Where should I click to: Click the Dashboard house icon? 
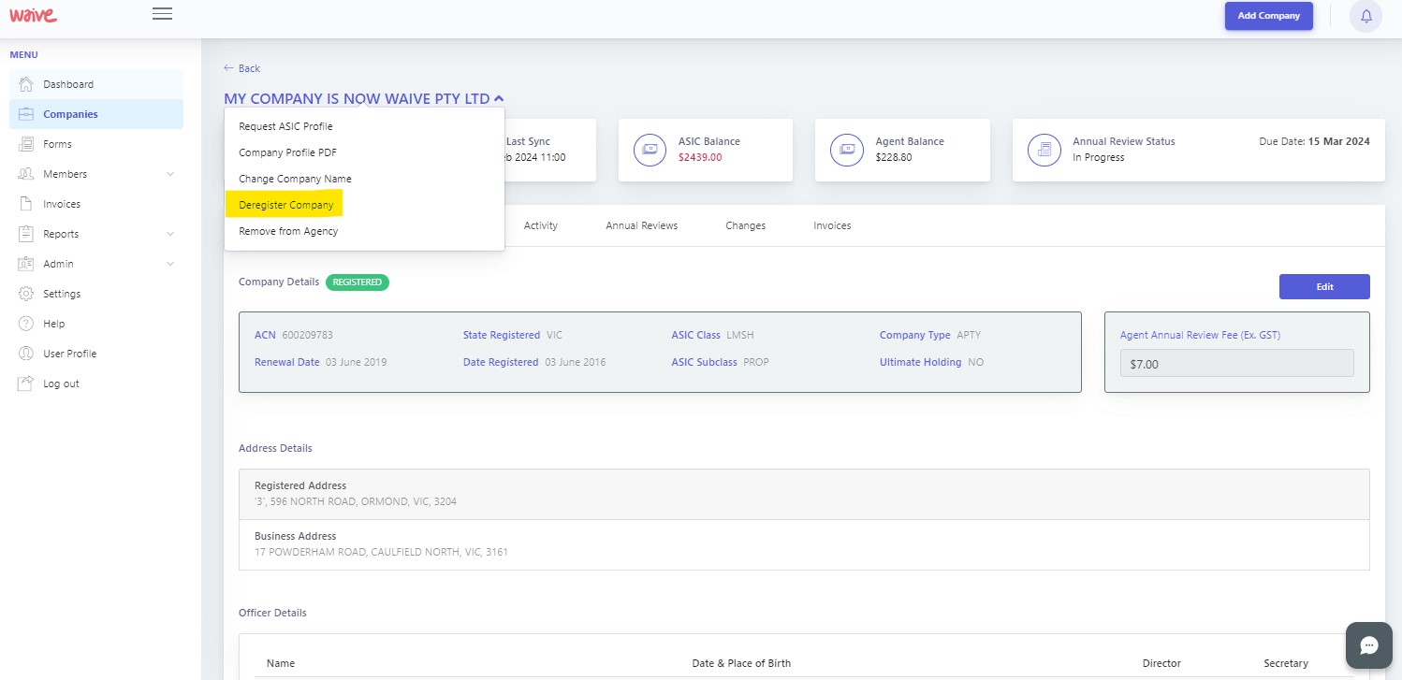click(26, 84)
